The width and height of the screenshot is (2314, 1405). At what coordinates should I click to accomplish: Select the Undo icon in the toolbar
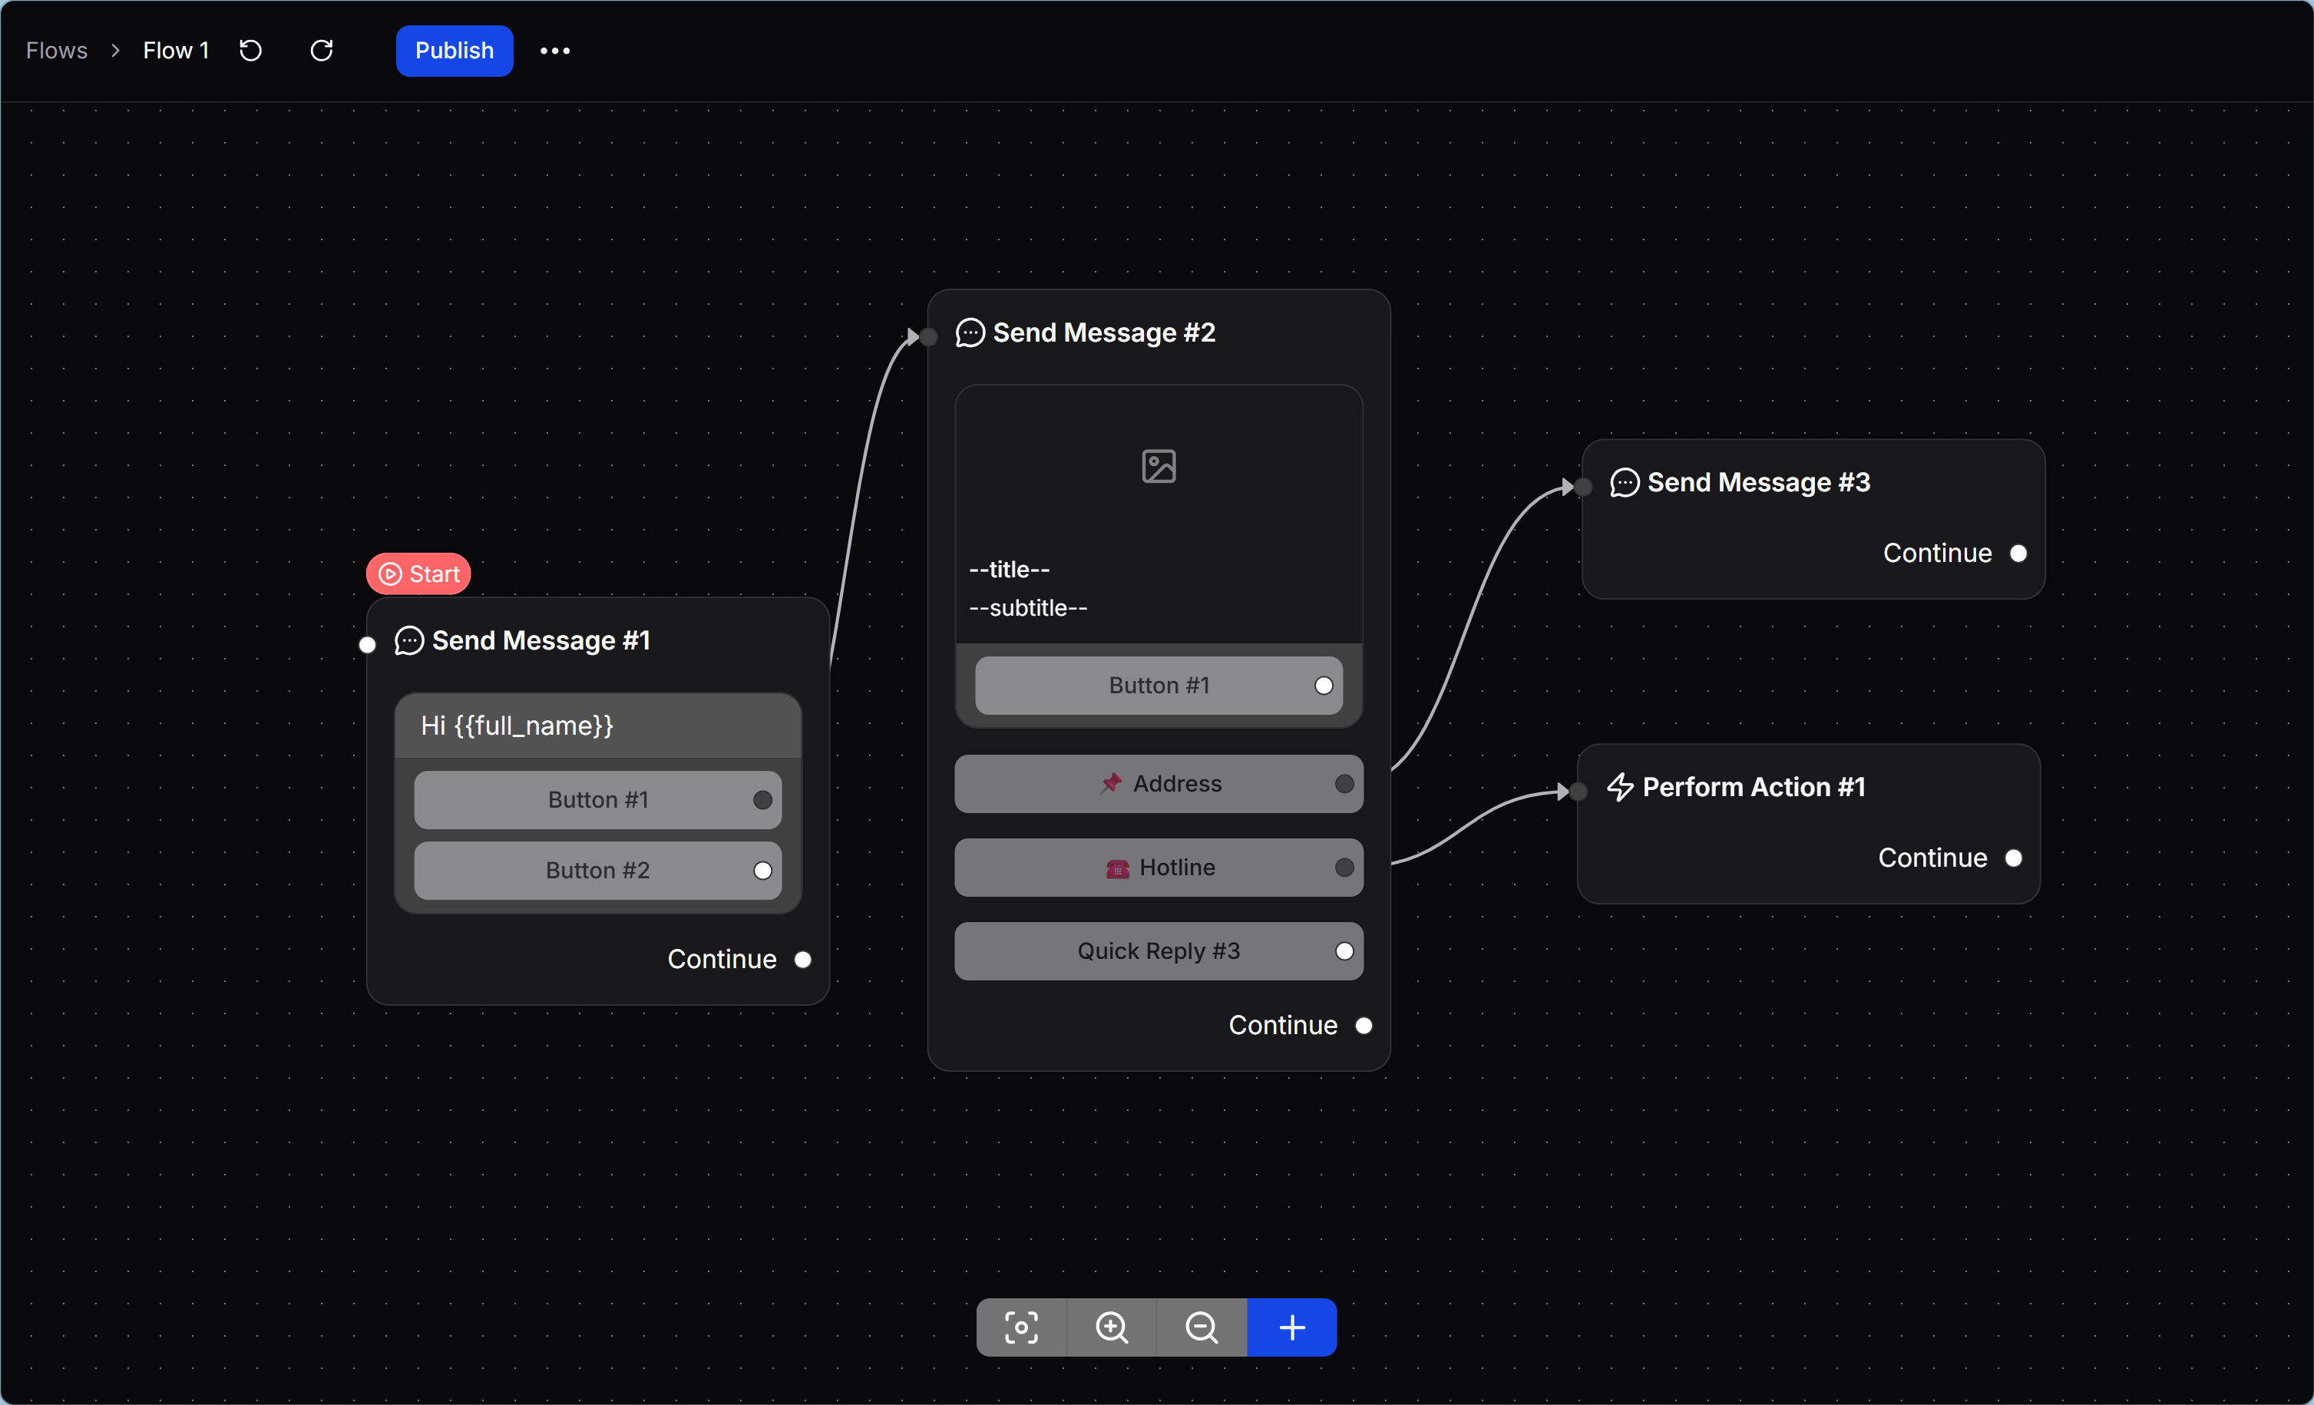(250, 50)
